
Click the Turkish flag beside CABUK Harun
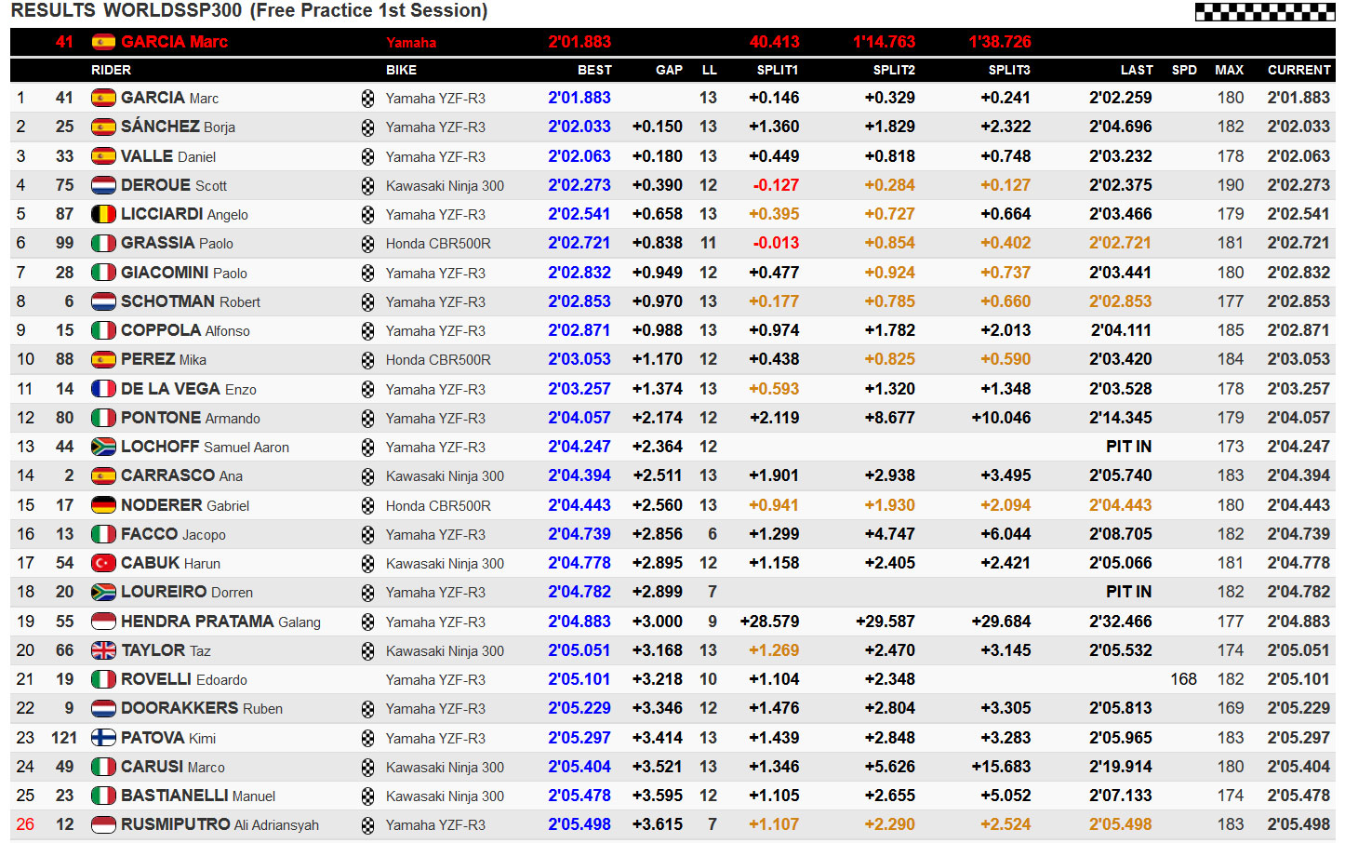coord(103,563)
